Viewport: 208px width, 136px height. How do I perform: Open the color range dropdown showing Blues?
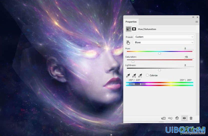[x=164, y=42]
